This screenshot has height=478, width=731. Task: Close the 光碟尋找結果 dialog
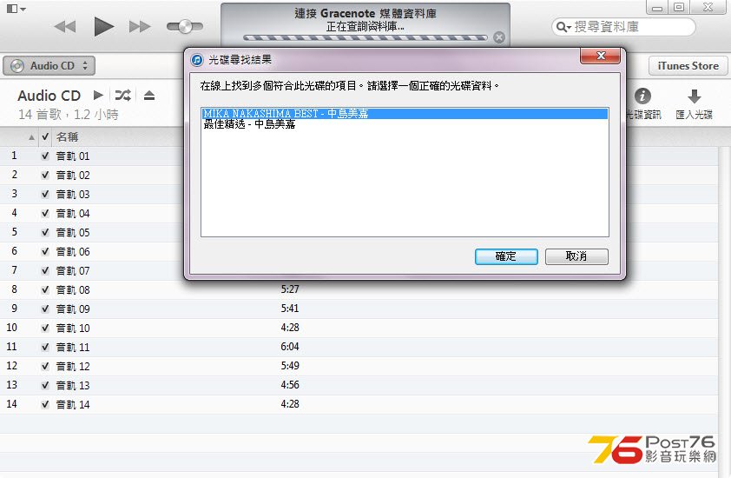601,56
